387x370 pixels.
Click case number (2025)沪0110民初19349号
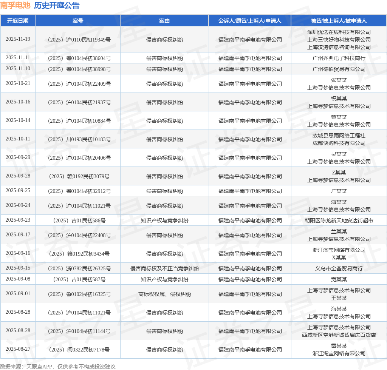tap(79, 40)
